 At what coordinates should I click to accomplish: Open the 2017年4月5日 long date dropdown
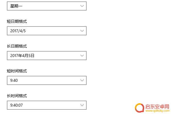[47, 56]
